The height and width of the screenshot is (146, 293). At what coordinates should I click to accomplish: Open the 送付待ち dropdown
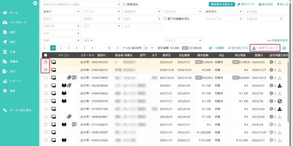tap(224, 11)
